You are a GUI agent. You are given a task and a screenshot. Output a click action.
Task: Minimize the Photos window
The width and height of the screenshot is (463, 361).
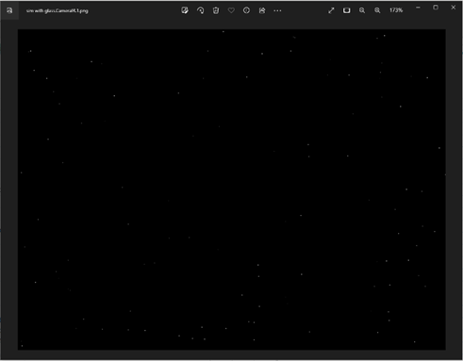[x=418, y=8]
